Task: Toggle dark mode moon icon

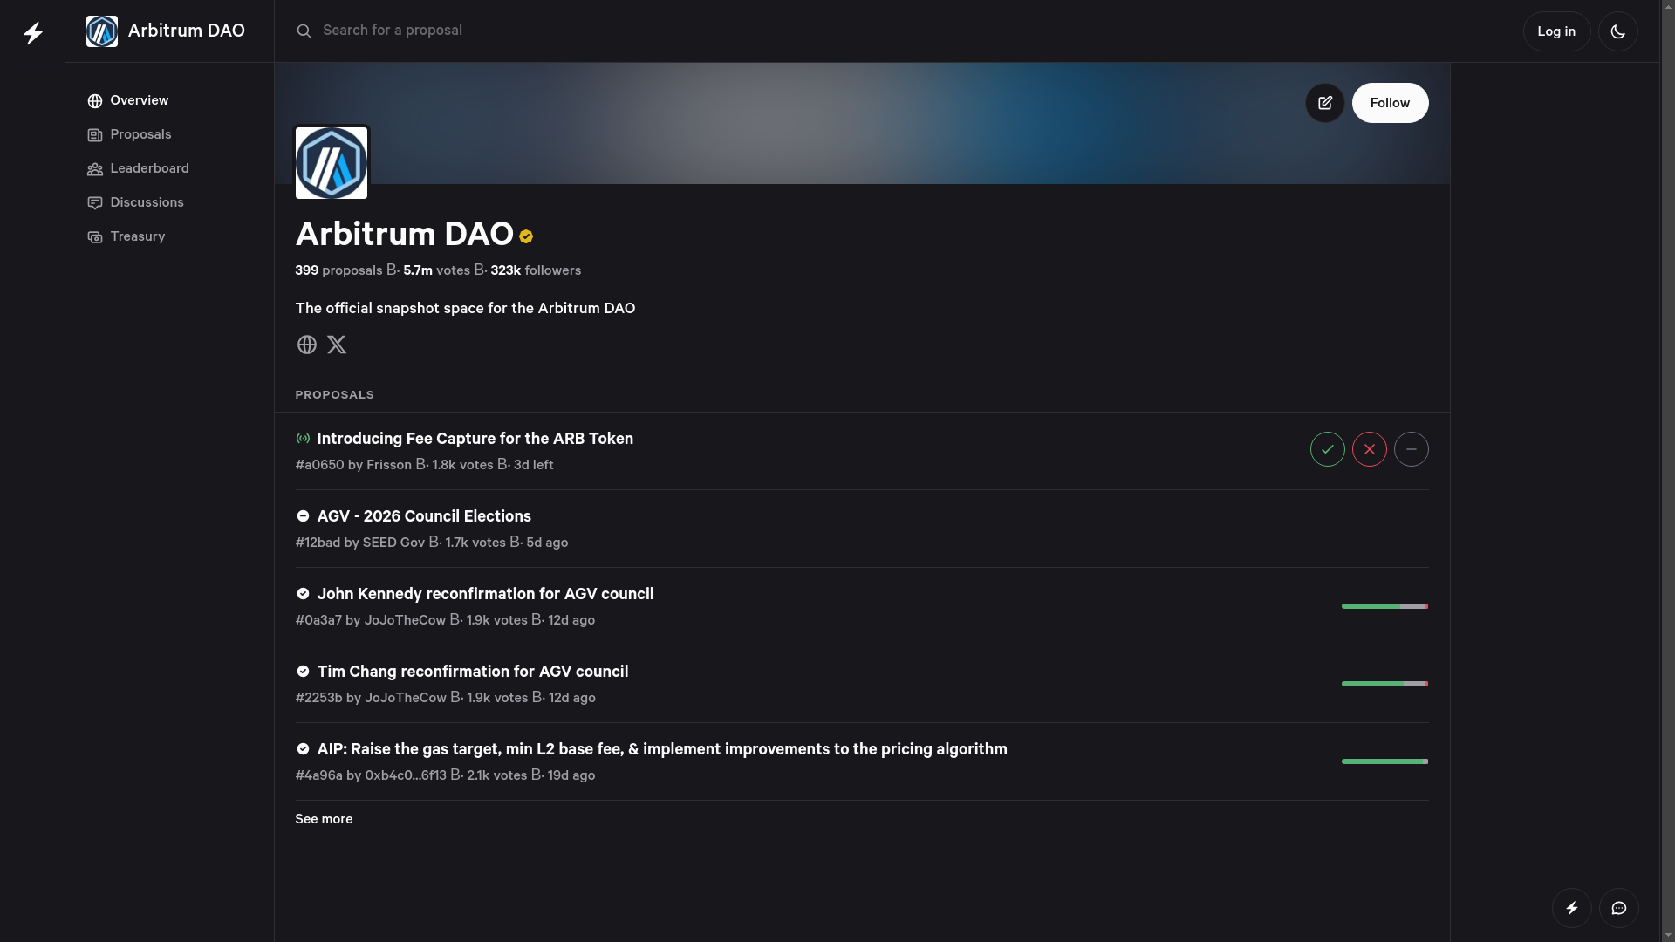Action: (1617, 31)
